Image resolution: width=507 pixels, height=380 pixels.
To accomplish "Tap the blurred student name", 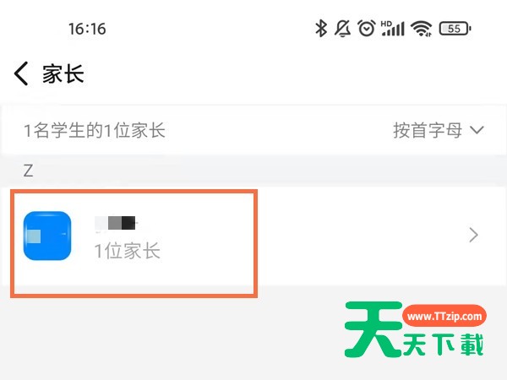I will pyautogui.click(x=116, y=223).
